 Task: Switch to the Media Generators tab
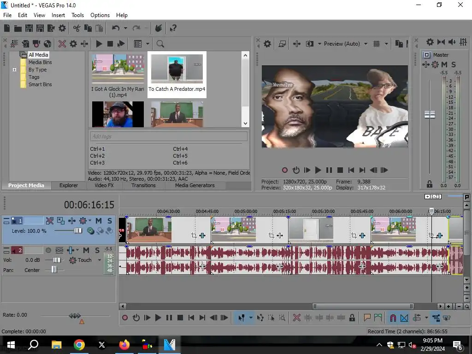195,185
